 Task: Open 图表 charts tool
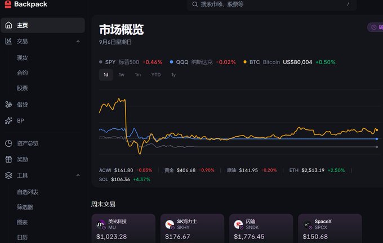pos(22,222)
